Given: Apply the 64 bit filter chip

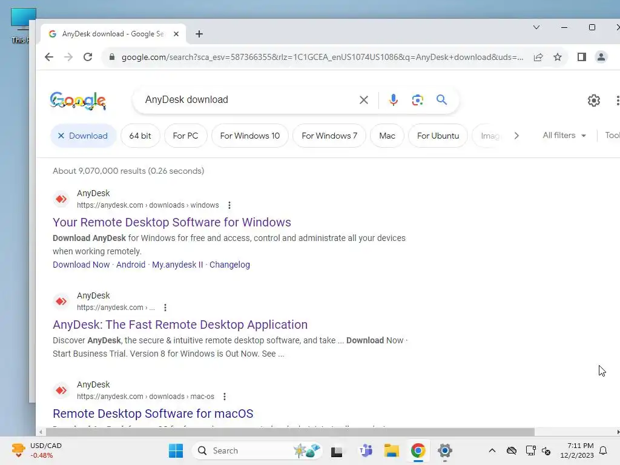Looking at the screenshot, I should [140, 136].
